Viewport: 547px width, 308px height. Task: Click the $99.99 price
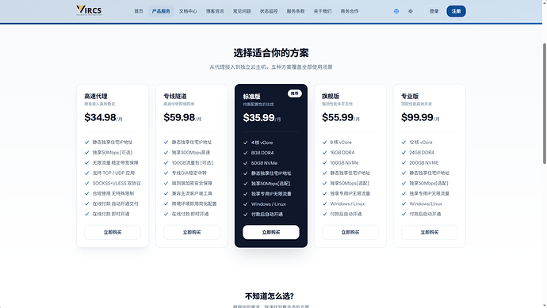(x=417, y=117)
